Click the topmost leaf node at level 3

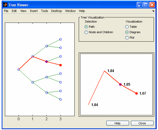pos(60,39)
